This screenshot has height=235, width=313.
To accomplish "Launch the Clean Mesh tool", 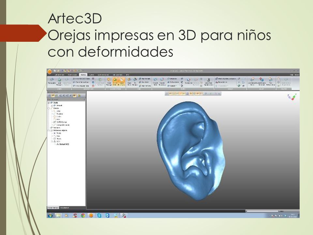I will coord(129,82).
